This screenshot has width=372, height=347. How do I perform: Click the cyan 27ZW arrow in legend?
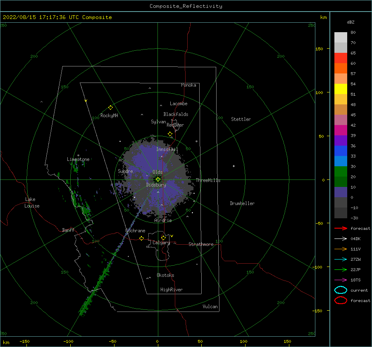click(341, 260)
